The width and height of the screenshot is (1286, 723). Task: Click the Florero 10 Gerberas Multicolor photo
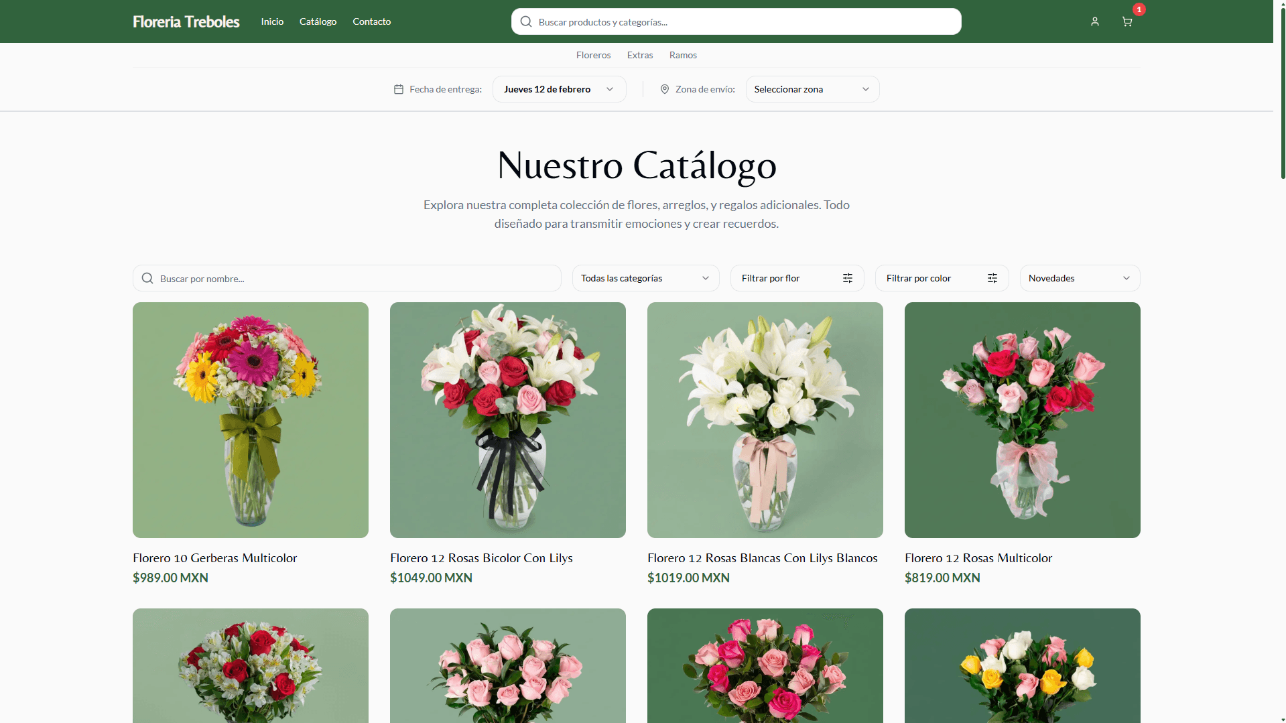(x=251, y=420)
